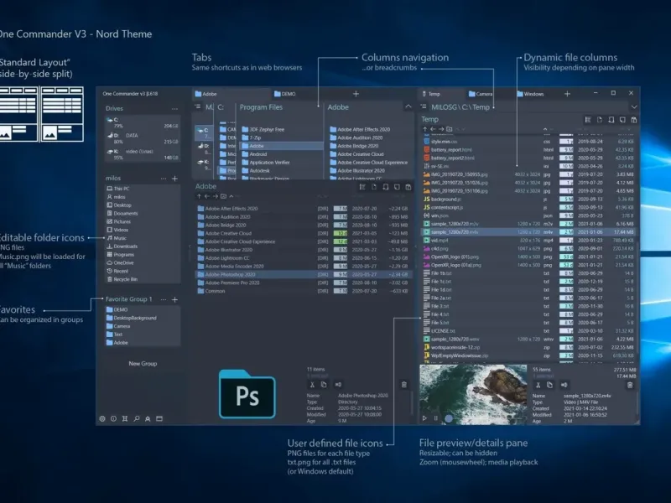Go forward using right arrow in Adobe pane
671x503 pixels.
point(215,196)
